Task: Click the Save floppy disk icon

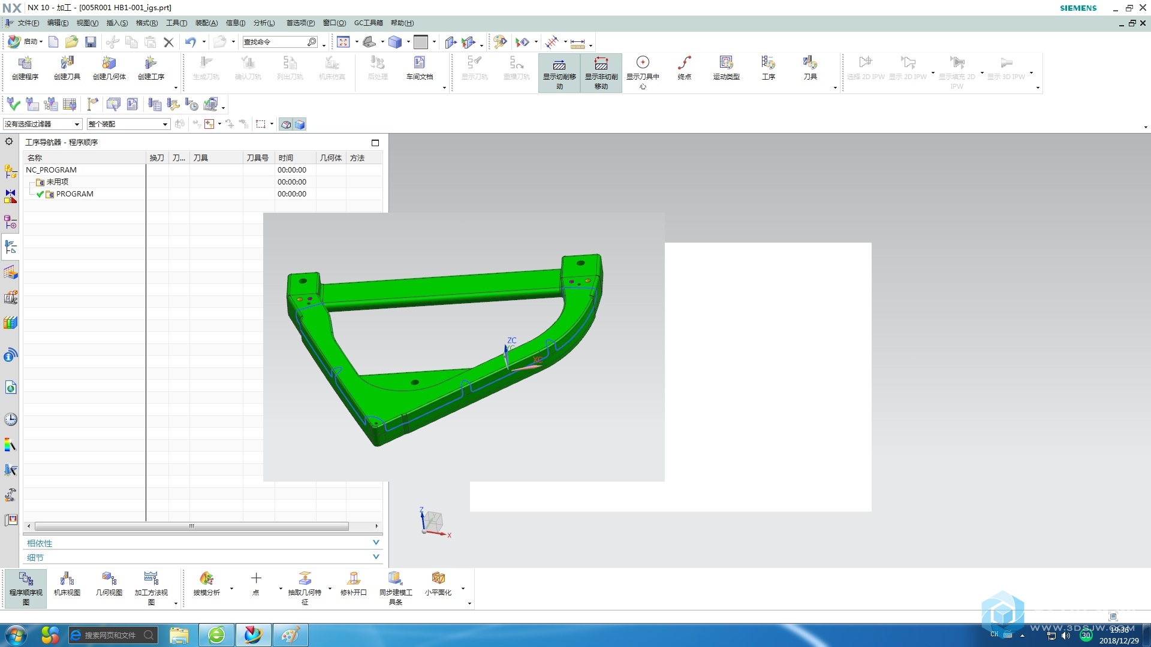Action: point(91,42)
